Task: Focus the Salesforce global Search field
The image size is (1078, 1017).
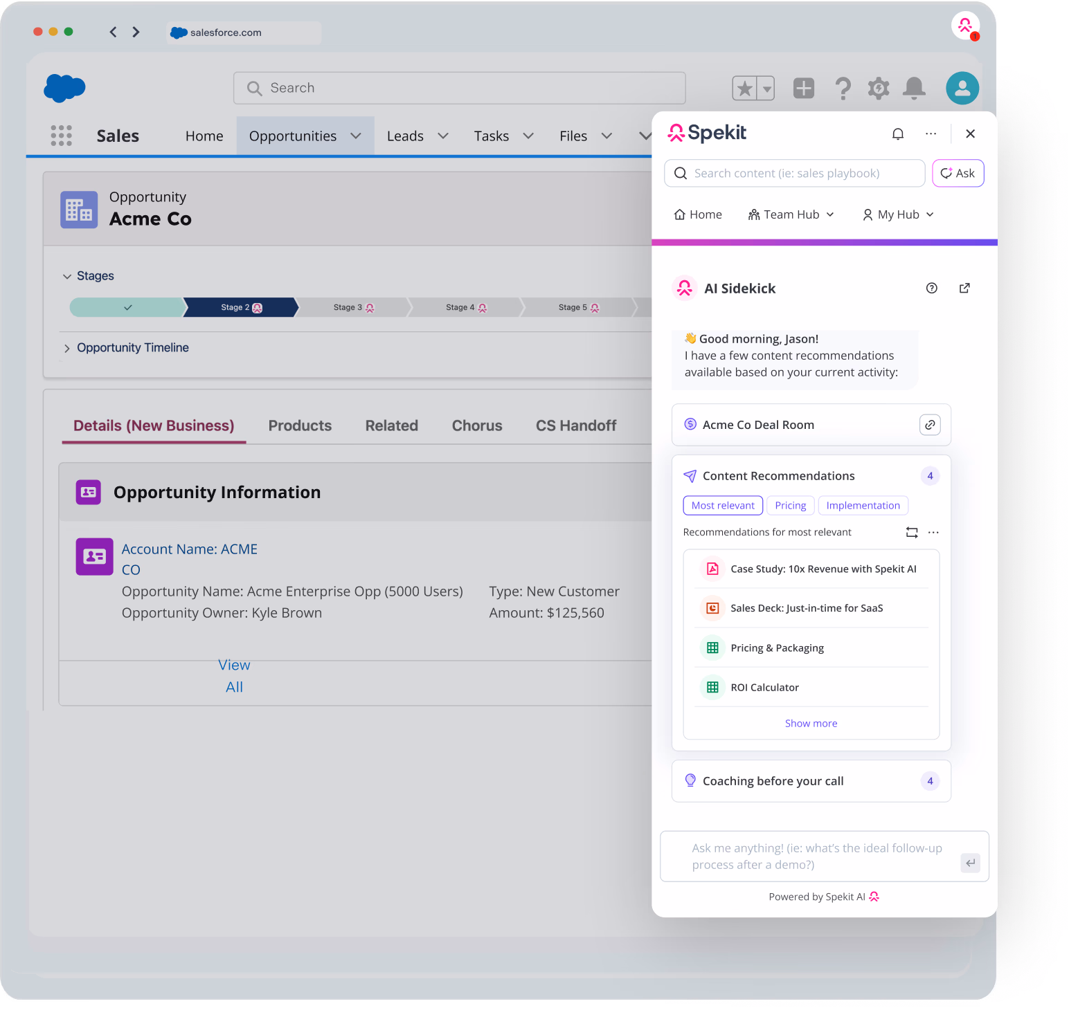Action: 460,88
